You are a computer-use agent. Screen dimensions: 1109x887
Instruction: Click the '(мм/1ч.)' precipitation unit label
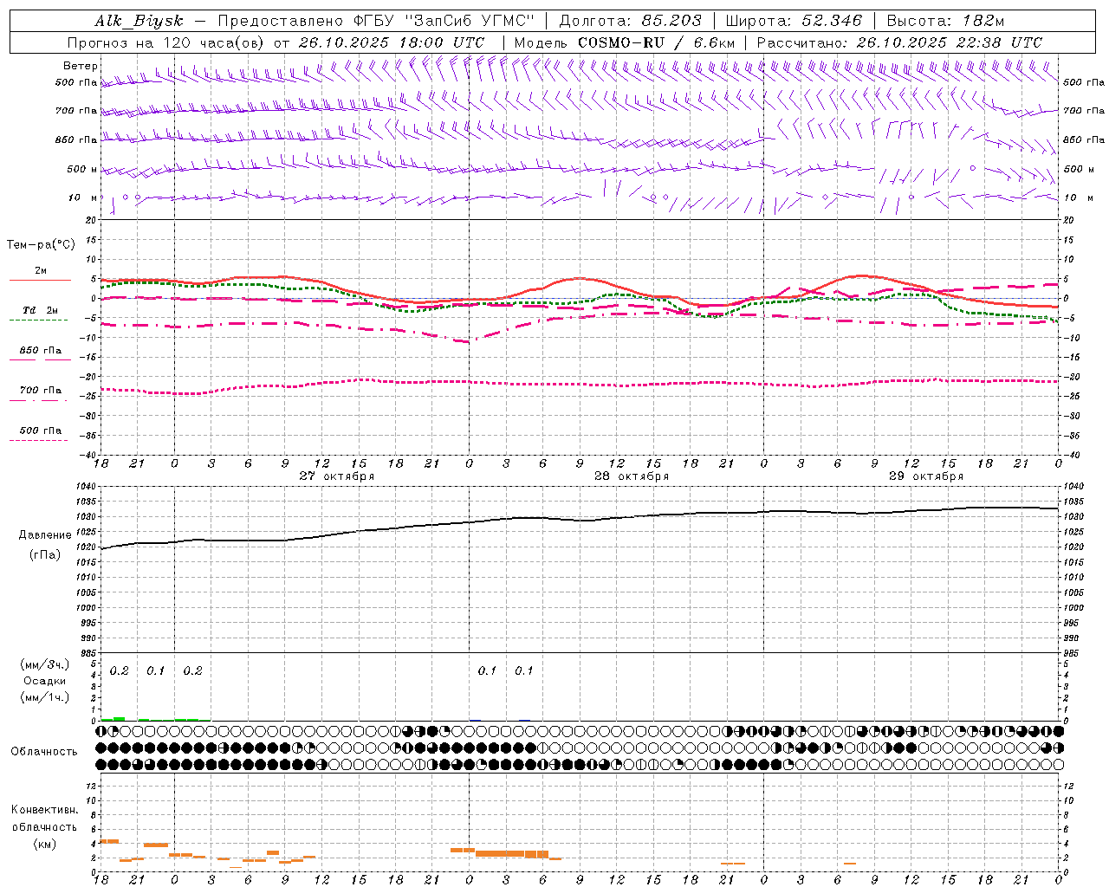point(45,697)
